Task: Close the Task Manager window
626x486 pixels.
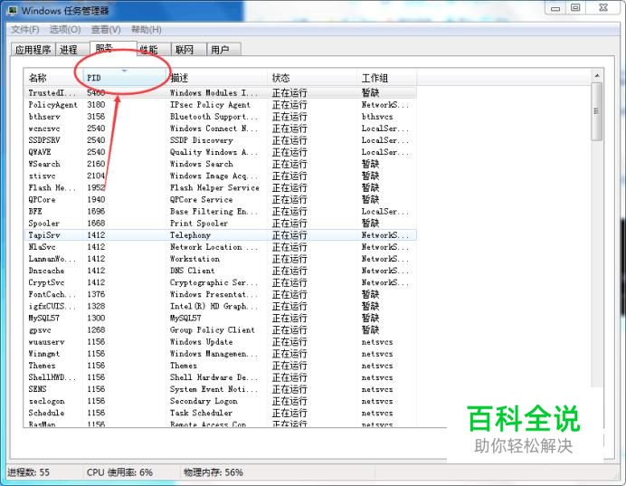Action: point(603,7)
